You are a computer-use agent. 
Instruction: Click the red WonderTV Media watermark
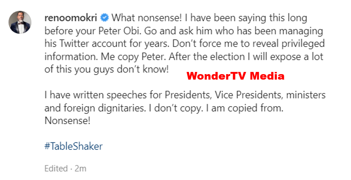(x=235, y=76)
